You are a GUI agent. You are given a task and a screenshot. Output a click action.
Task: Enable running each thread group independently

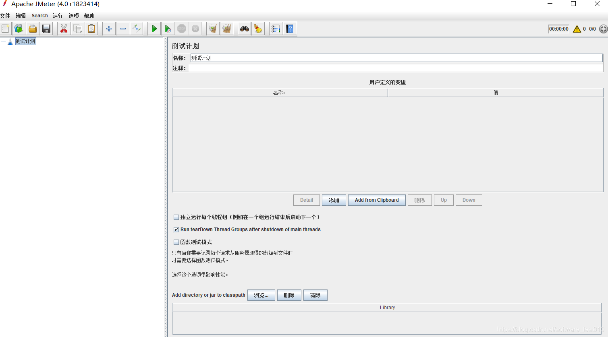[176, 217]
